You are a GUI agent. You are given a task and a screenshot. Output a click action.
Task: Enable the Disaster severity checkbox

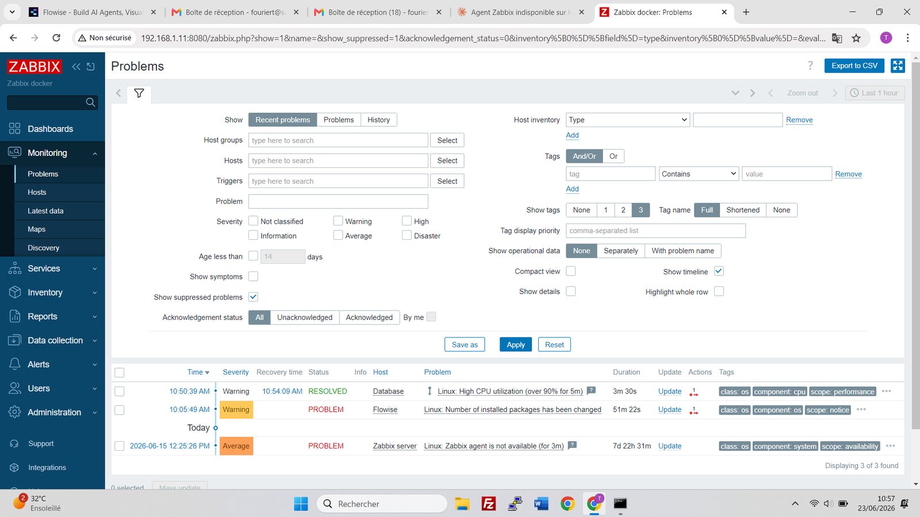[407, 235]
